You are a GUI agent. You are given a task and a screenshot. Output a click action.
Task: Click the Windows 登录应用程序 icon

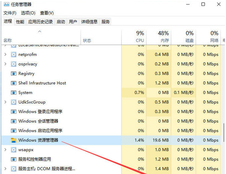pyautogui.click(x=13, y=112)
